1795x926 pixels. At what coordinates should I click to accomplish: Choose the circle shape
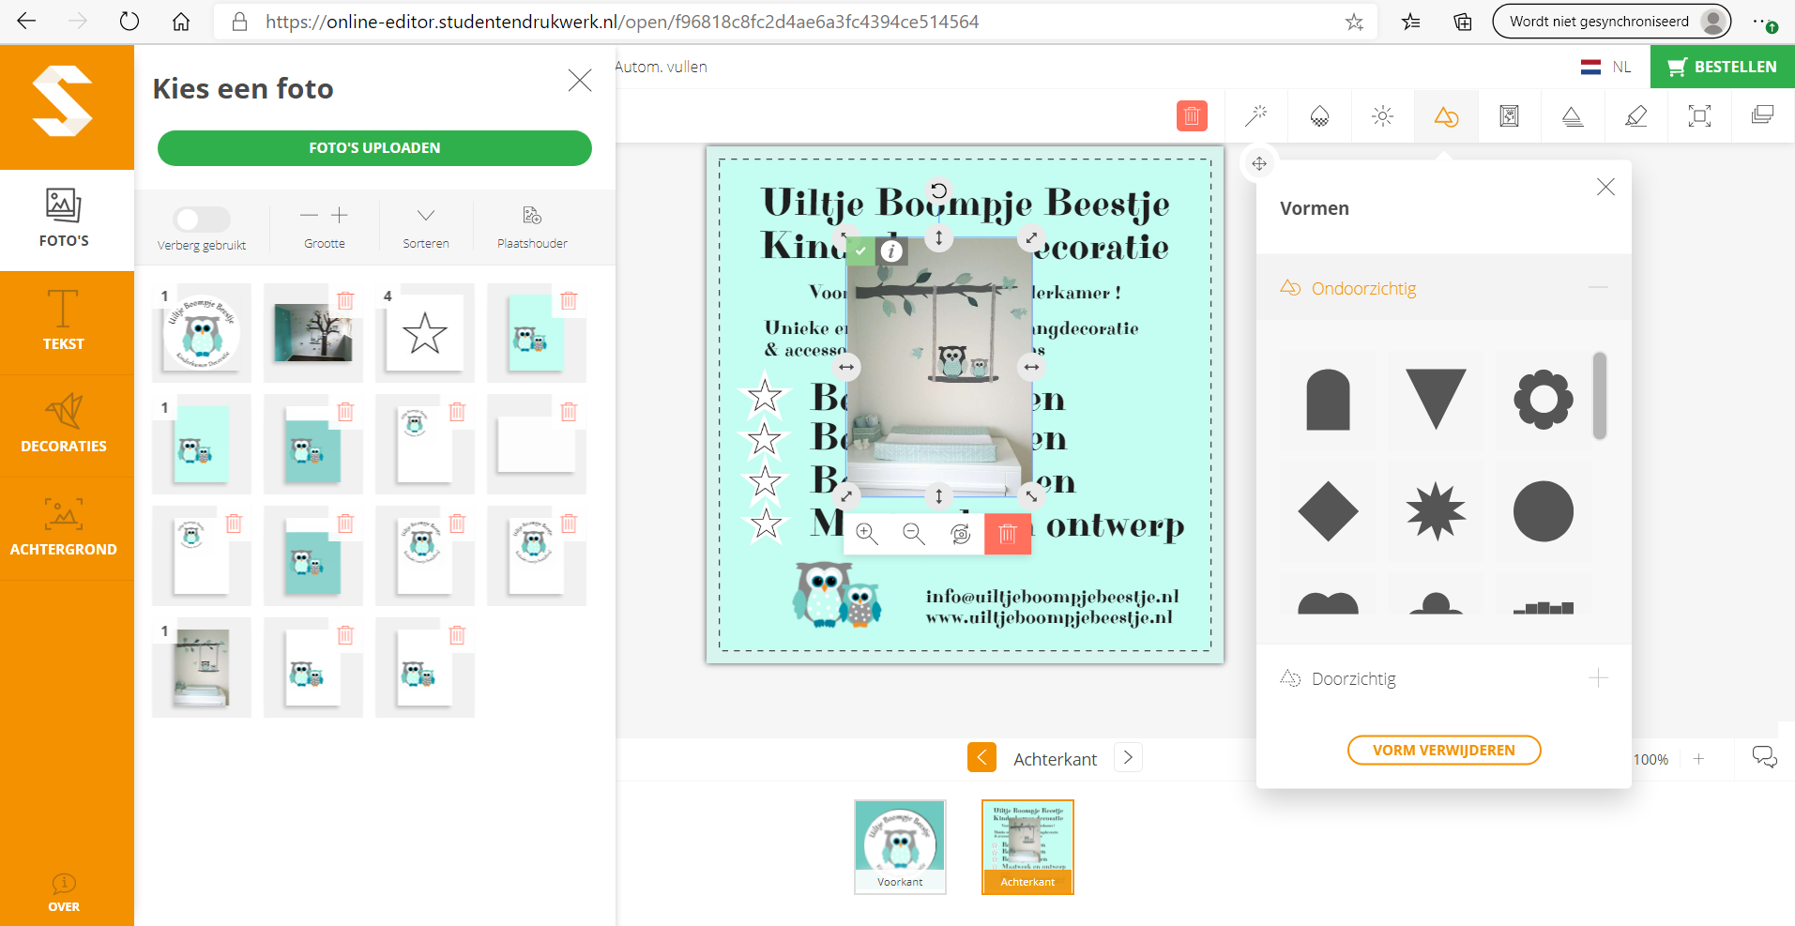pyautogui.click(x=1544, y=511)
